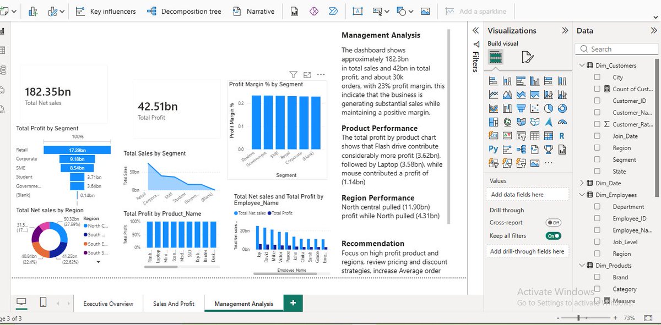
Task: Choose the R script visual
Action: click(562, 136)
